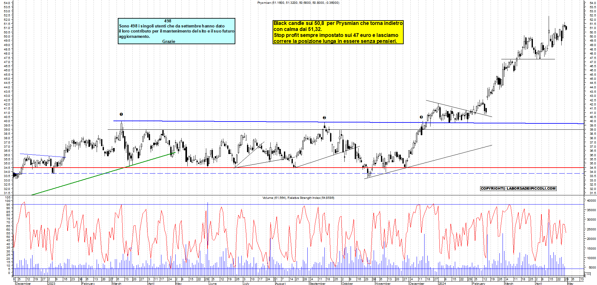Select the cyan '498' contributors note box
This screenshot has height=285, width=597.
(x=177, y=31)
